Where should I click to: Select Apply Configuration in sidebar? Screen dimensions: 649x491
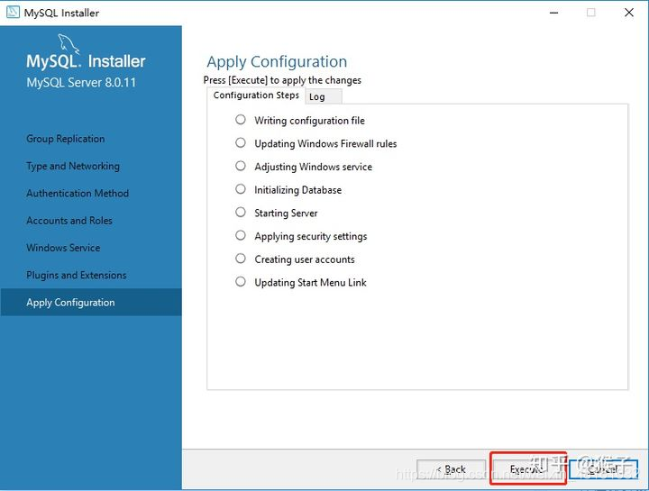coord(91,303)
